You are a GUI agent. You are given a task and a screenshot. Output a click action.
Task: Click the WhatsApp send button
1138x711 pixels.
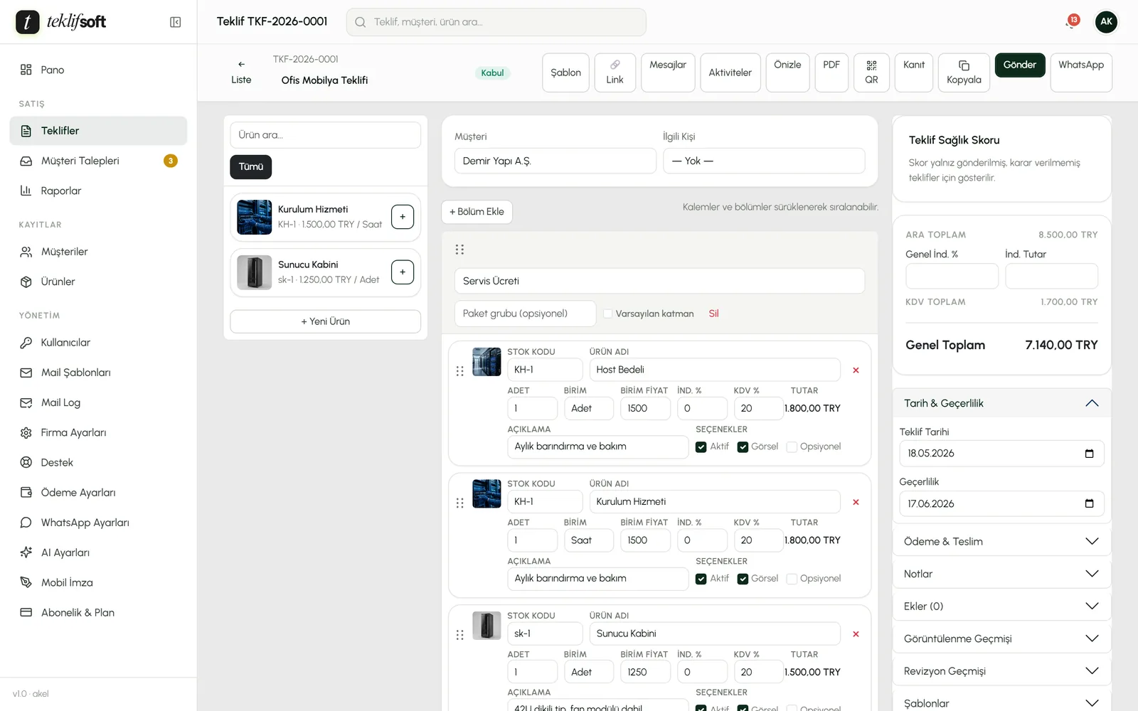[1081, 73]
